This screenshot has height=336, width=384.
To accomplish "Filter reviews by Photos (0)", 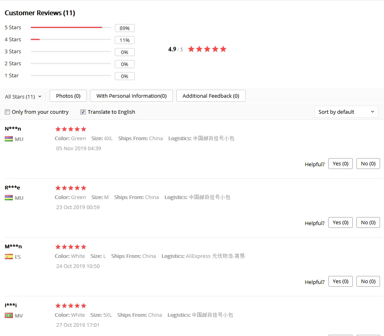I will (x=68, y=96).
